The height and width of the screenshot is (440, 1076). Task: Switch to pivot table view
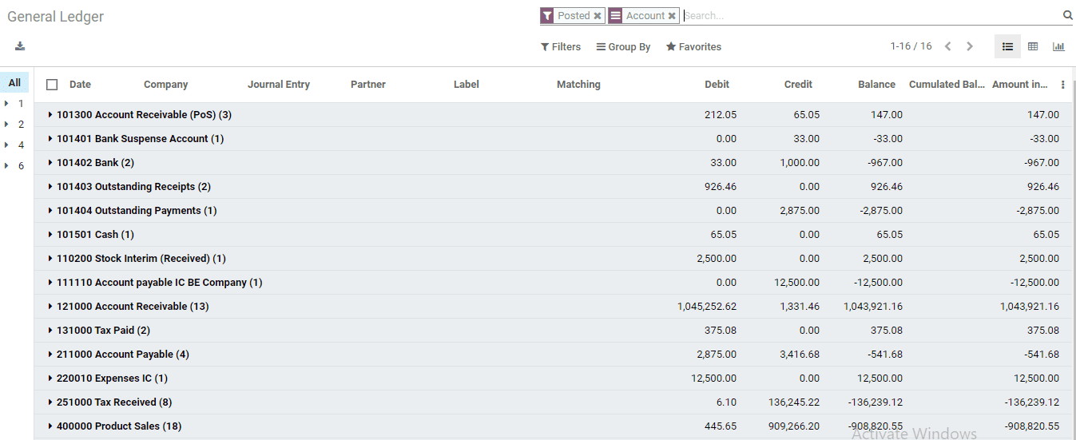(1033, 47)
